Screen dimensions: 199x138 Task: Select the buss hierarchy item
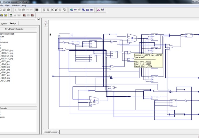pyautogui.click(x=2, y=37)
